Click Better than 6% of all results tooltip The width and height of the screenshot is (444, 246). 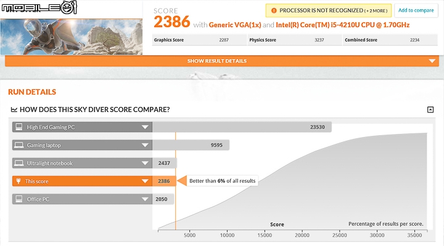222,181
